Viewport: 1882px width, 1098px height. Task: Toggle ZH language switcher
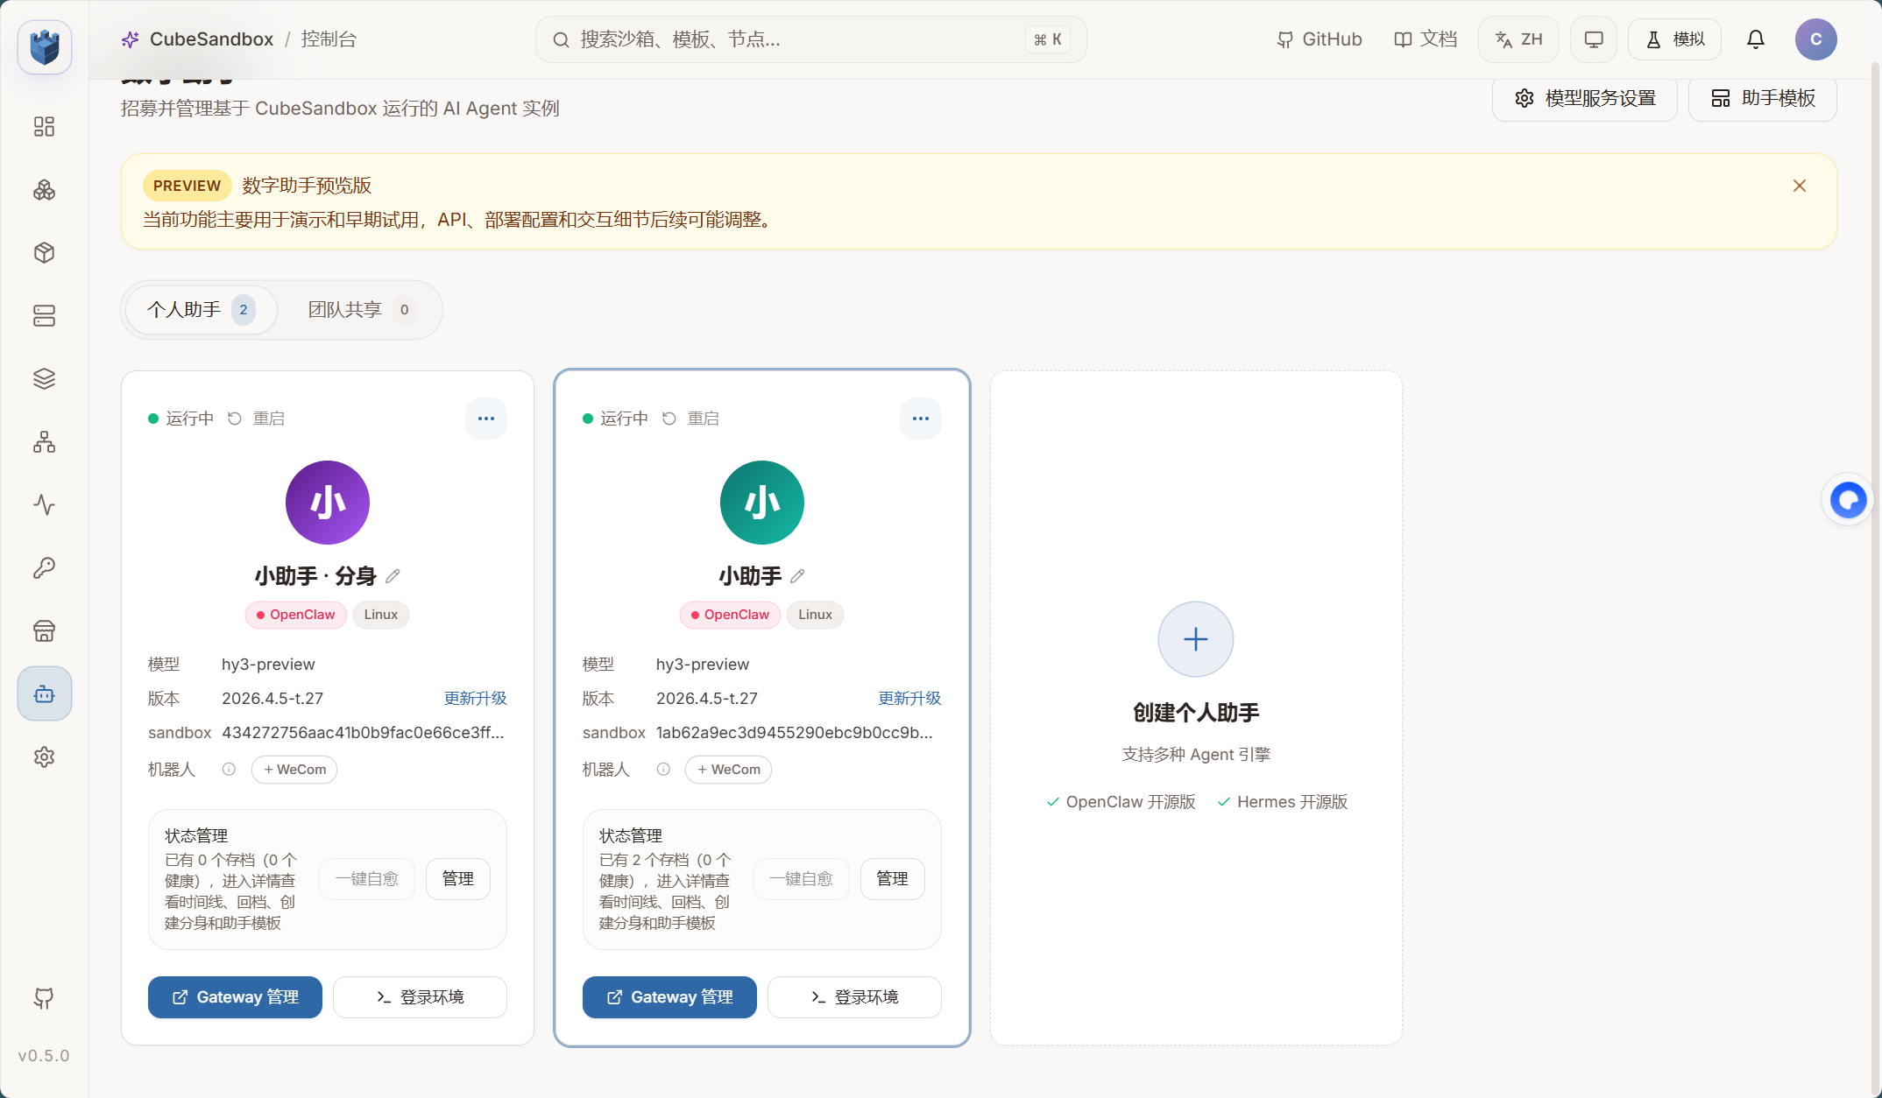(x=1519, y=39)
